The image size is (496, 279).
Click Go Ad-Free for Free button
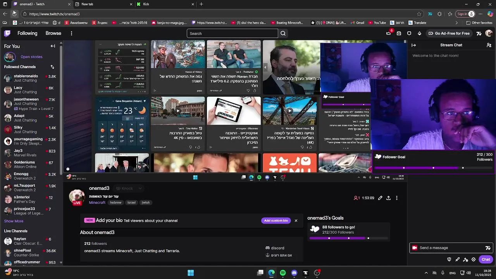tap(449, 33)
